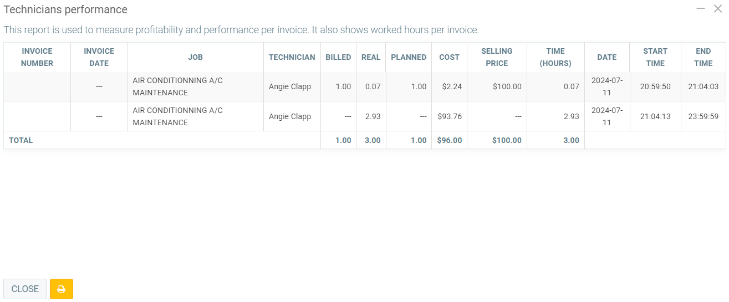Image resolution: width=729 pixels, height=302 pixels.
Task: Click the Time (Hours) column header
Action: pyautogui.click(x=555, y=57)
